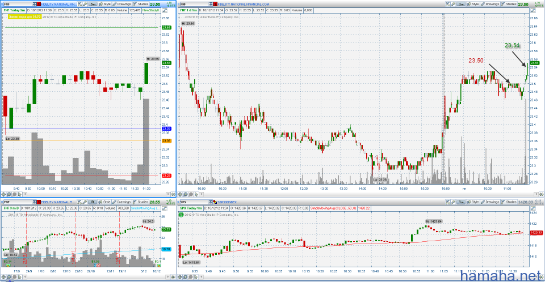This screenshot has width=545, height=282.
Task: Open FIDELITY NATIONAL FINANCIAL COM link
Action: (244, 4)
